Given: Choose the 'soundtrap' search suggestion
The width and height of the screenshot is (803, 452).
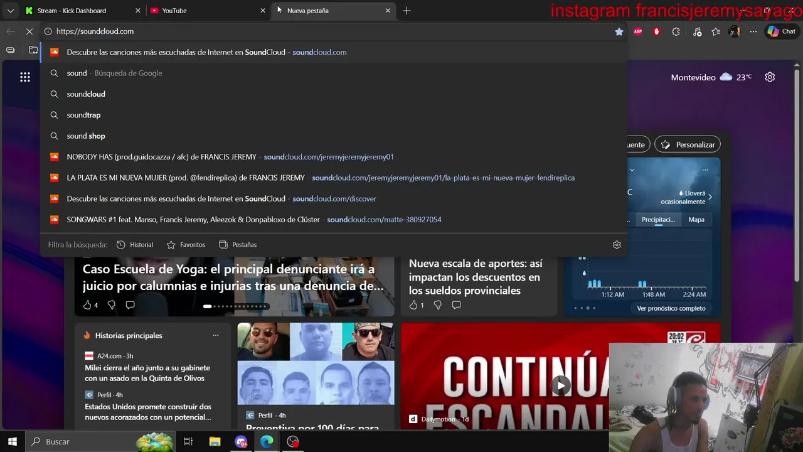Looking at the screenshot, I should pos(333,115).
